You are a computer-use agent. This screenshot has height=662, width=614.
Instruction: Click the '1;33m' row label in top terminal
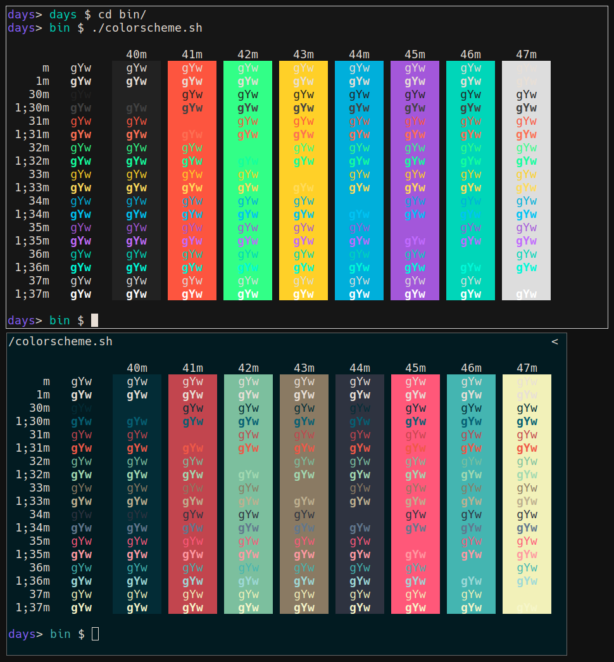[32, 188]
